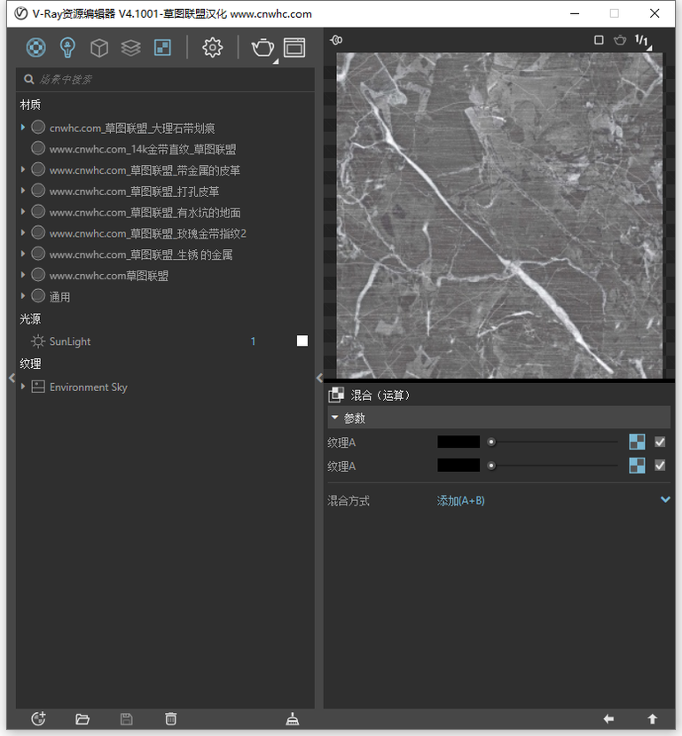This screenshot has height=736, width=682.
Task: Import asset file using open-folder icon
Action: (82, 718)
